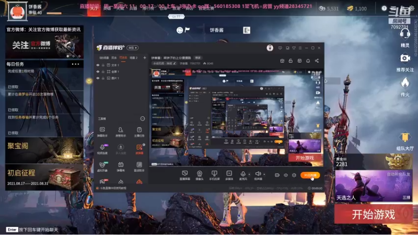Open the 弹幕助手 tool in the toolbox
Screen dimensions: 418x235
tap(102, 132)
